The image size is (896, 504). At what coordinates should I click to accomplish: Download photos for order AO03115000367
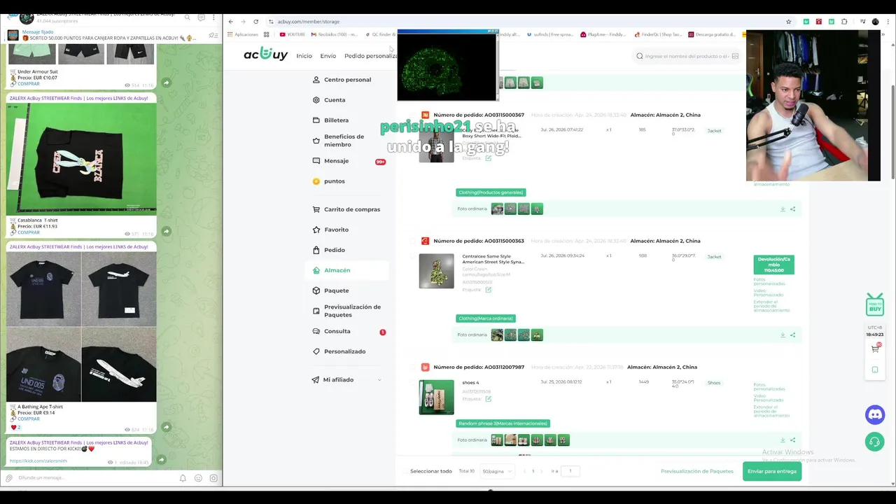(x=783, y=209)
